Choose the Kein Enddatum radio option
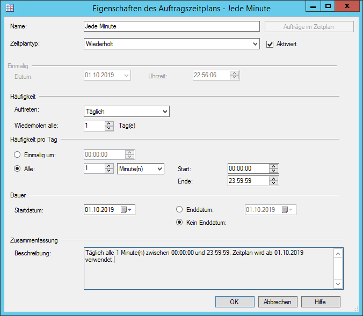363x316 pixels. click(x=179, y=222)
